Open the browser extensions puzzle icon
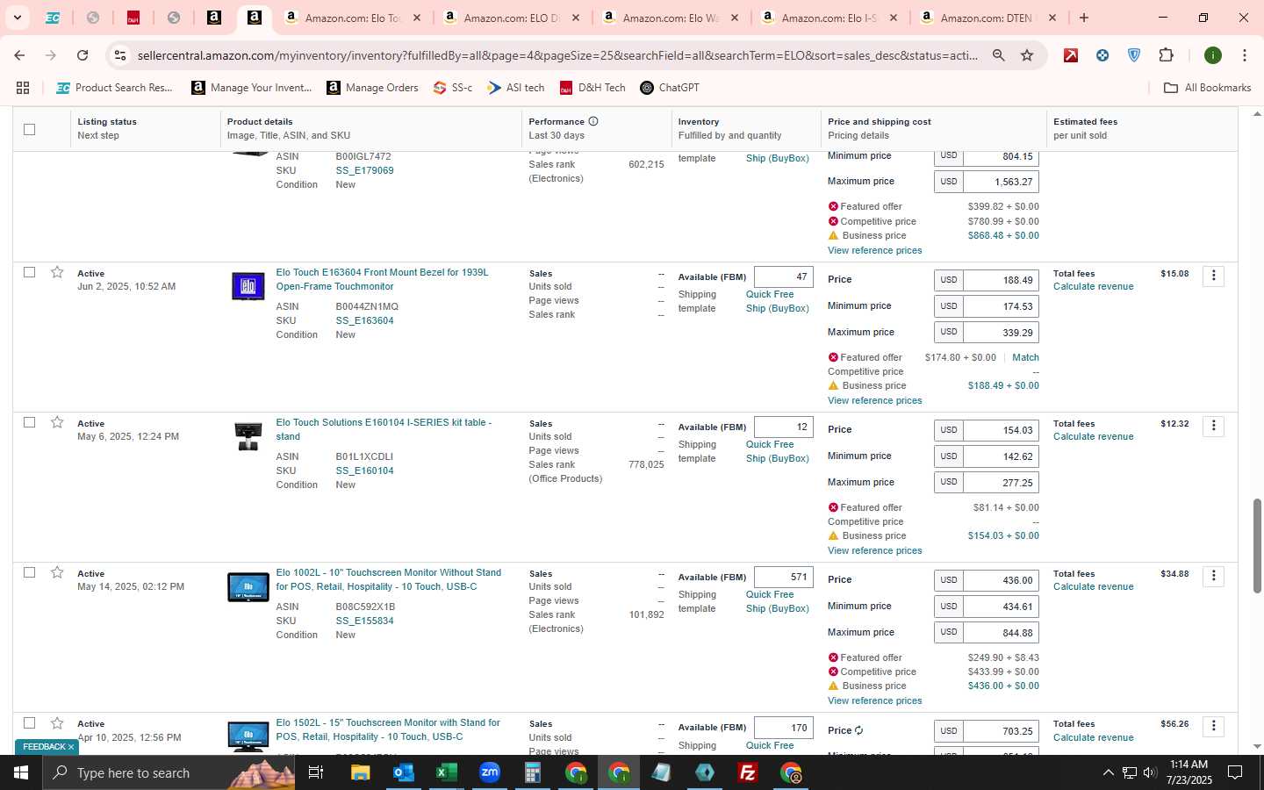The height and width of the screenshot is (790, 1264). pos(1166,55)
